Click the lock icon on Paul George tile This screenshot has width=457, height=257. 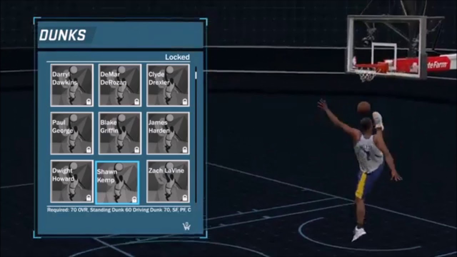[89, 150]
